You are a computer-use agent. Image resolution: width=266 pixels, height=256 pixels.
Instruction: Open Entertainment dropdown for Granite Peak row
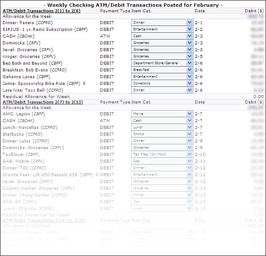tap(162, 174)
